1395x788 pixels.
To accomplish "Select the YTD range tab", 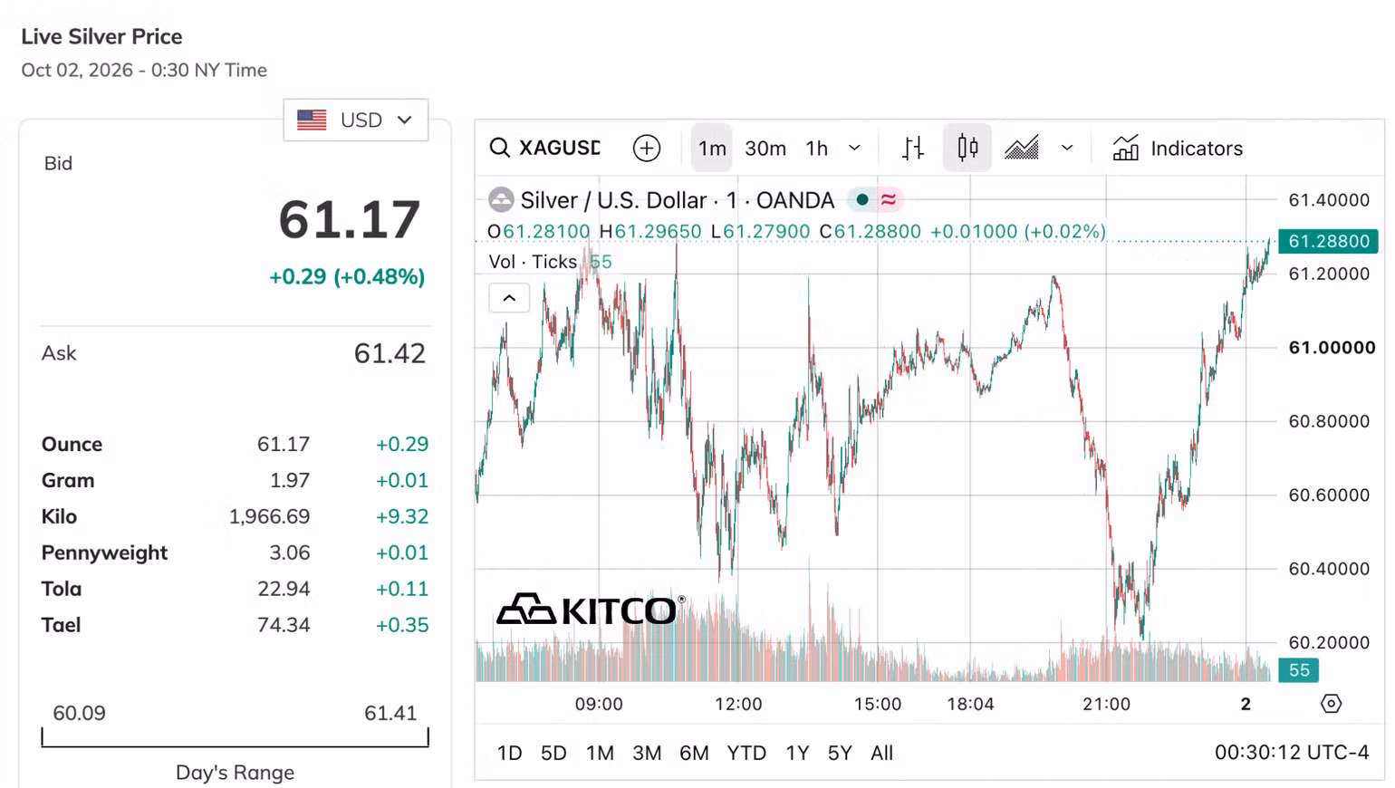I will 746,753.
